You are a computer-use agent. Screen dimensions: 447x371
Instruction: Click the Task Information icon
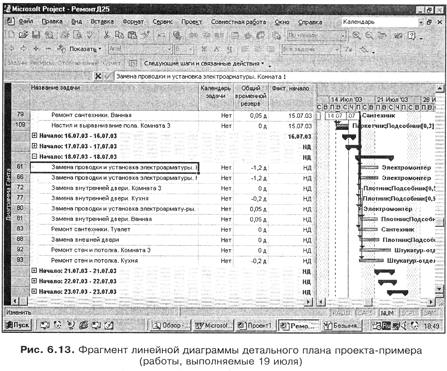coord(235,35)
